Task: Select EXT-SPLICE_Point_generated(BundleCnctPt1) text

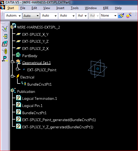Action: (x=59, y=120)
